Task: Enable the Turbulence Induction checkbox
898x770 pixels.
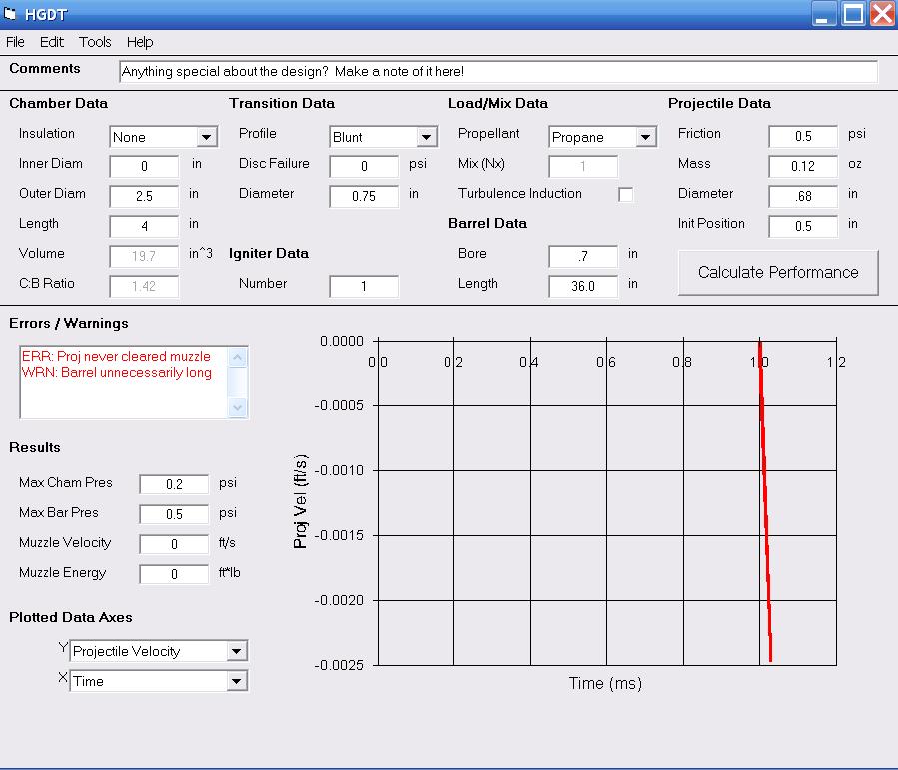Action: (626, 195)
